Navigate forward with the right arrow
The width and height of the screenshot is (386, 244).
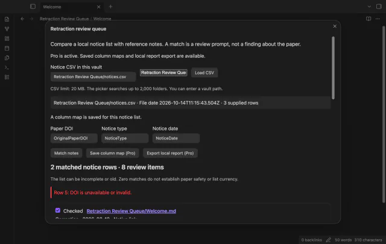tap(31, 19)
